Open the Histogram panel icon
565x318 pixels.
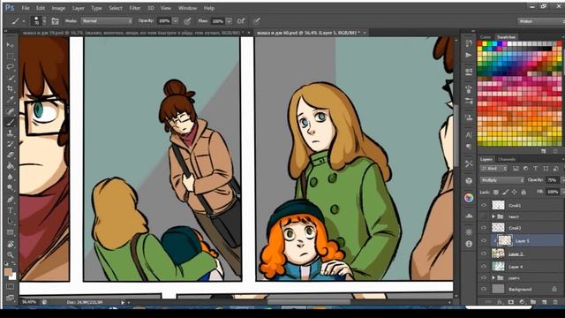pos(469,216)
